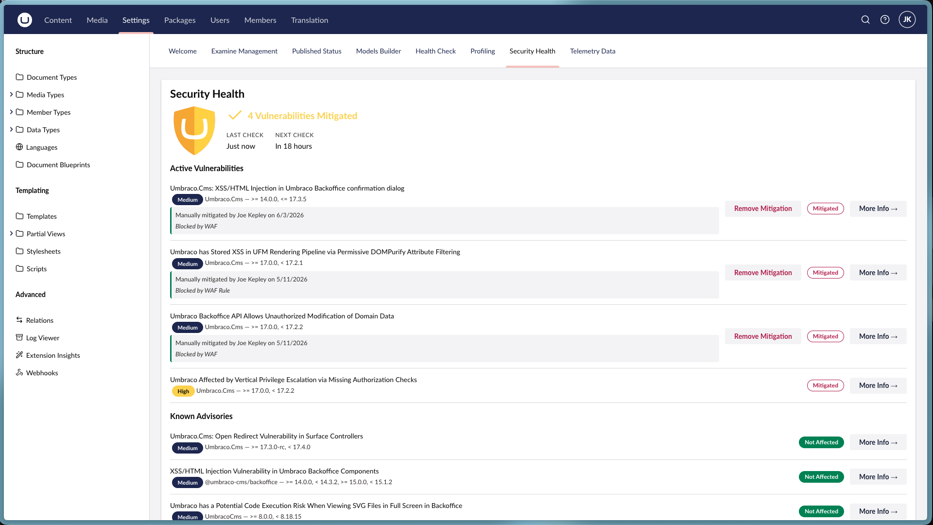Switch to the Examine Management tab

(244, 51)
